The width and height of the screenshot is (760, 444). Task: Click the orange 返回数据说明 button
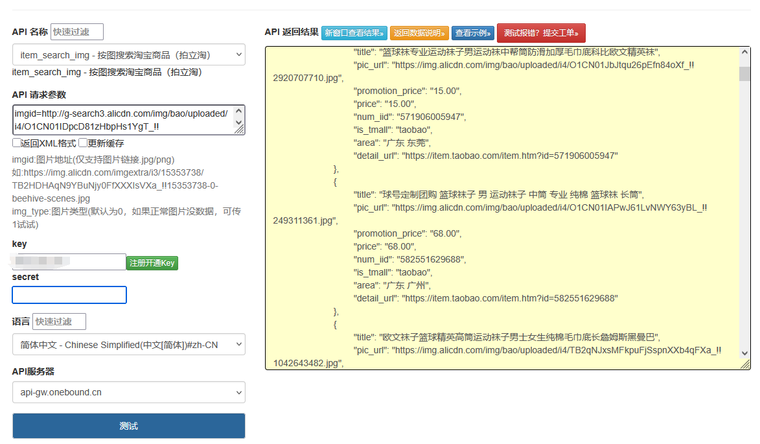(419, 33)
